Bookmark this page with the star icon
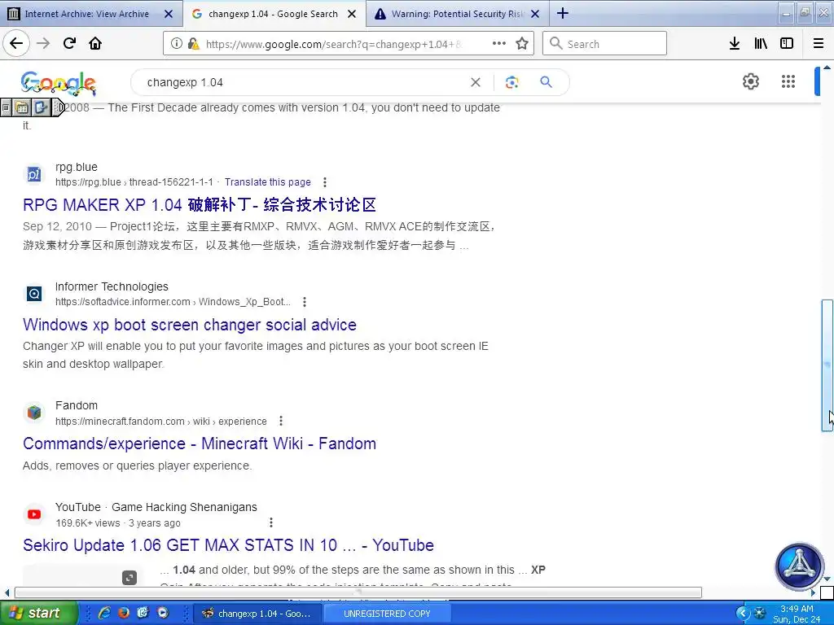This screenshot has height=625, width=834. pos(522,44)
